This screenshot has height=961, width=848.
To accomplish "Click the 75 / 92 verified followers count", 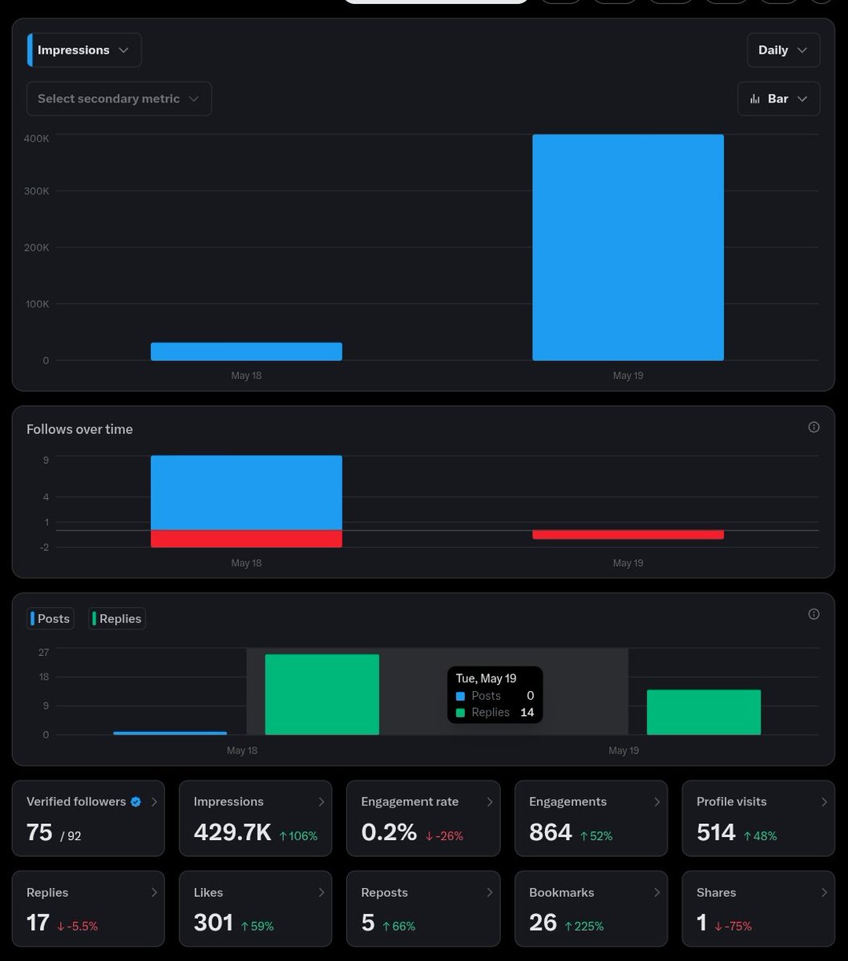I will click(54, 833).
